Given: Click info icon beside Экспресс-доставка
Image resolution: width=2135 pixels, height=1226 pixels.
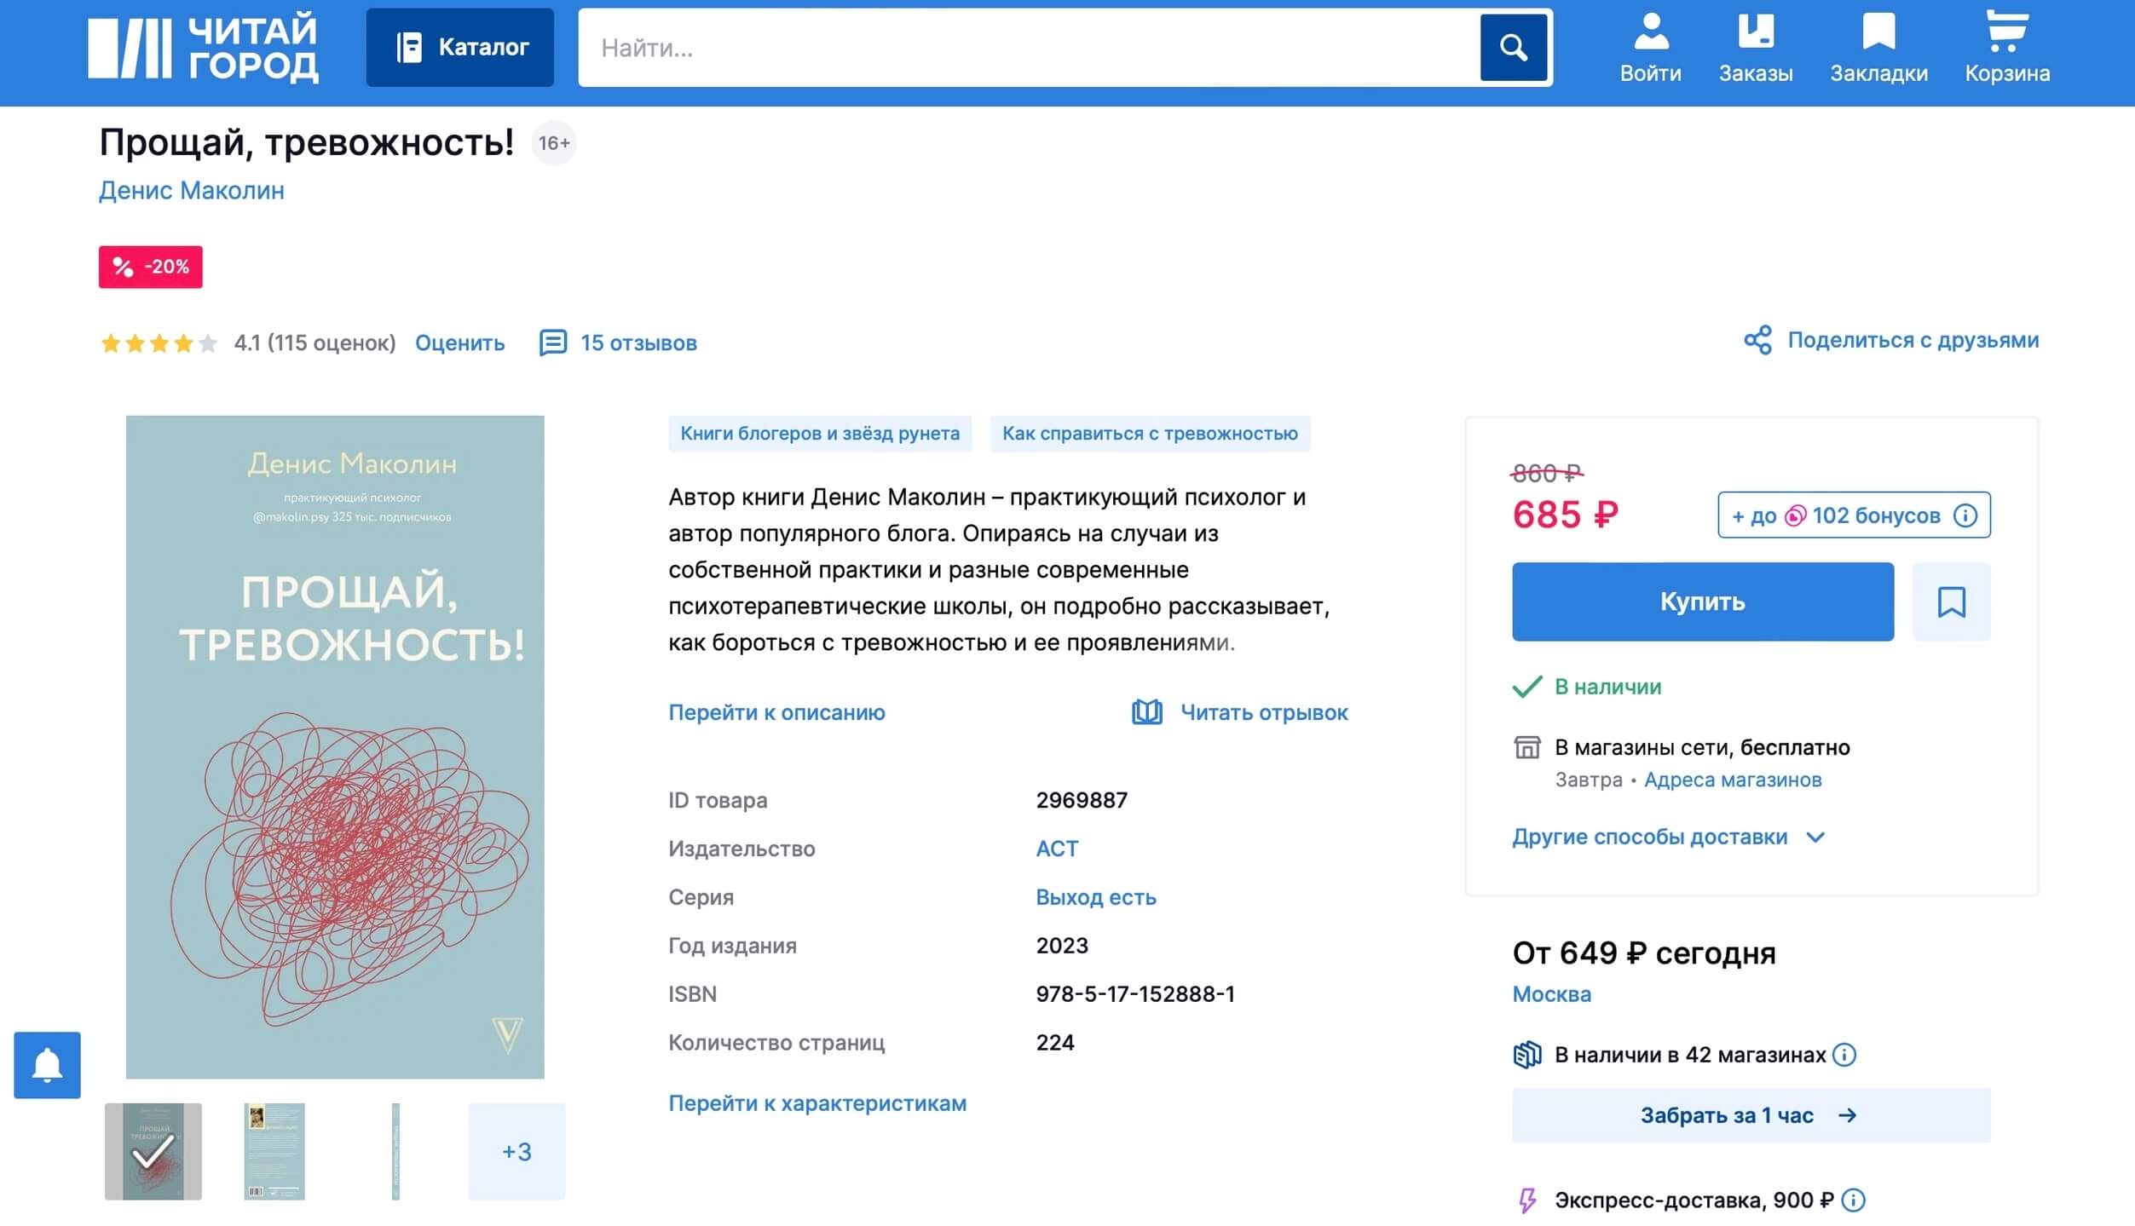Looking at the screenshot, I should click(1854, 1200).
